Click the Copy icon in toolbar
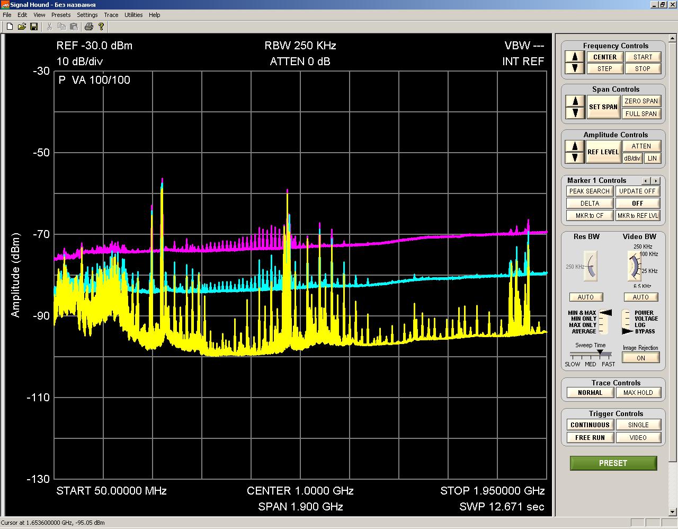The image size is (678, 529). click(x=62, y=27)
